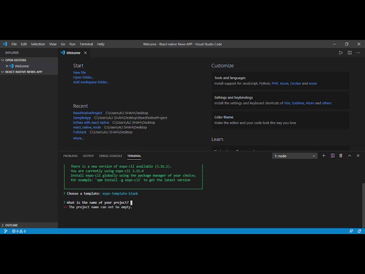Screen dimensions: 365x274
Task: Click Sublime keybindings link
Action: pyautogui.click(x=298, y=103)
